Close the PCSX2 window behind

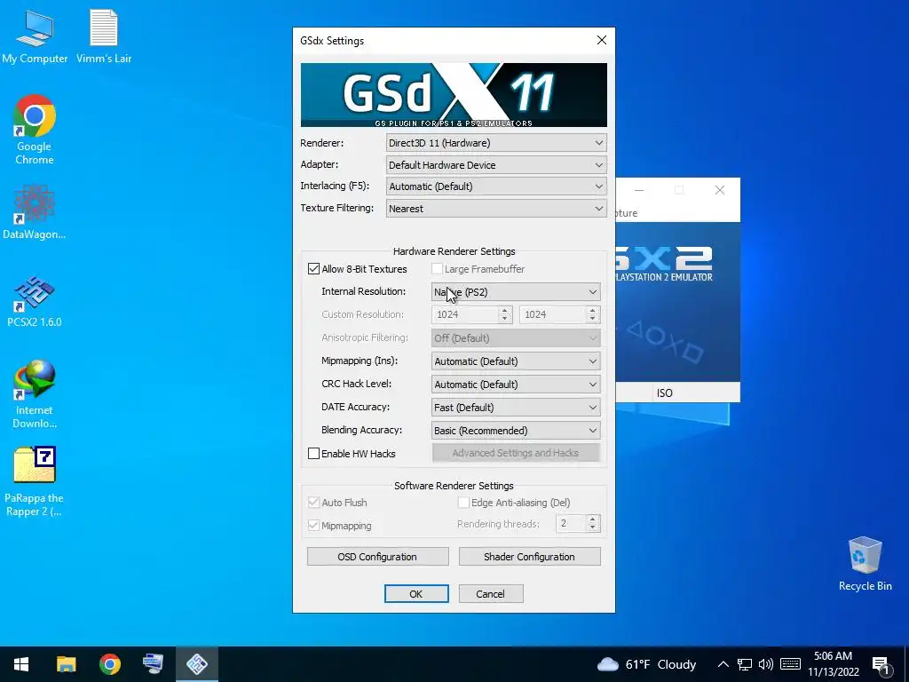click(719, 190)
